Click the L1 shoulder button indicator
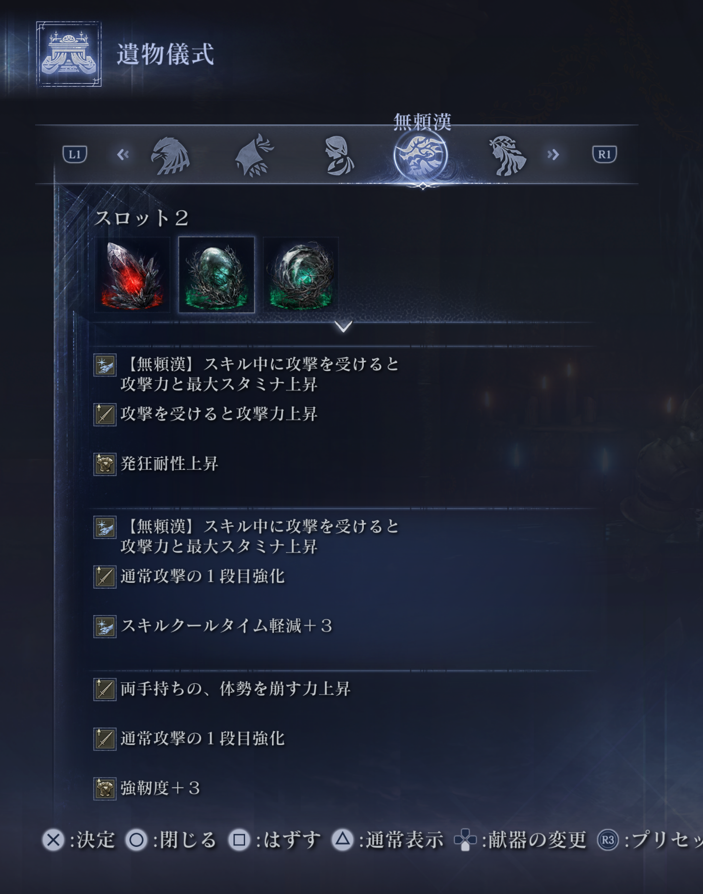Viewport: 703px width, 894px height. pyautogui.click(x=75, y=154)
